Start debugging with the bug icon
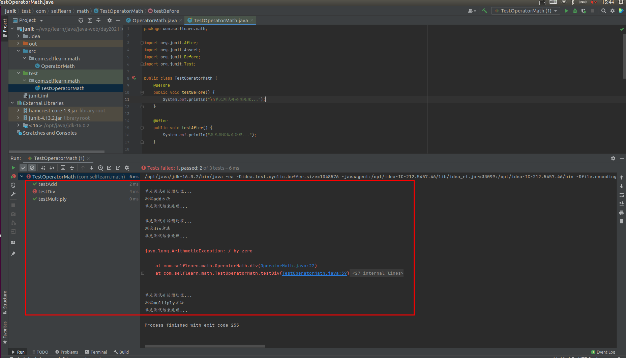The width and height of the screenshot is (626, 358). (575, 11)
